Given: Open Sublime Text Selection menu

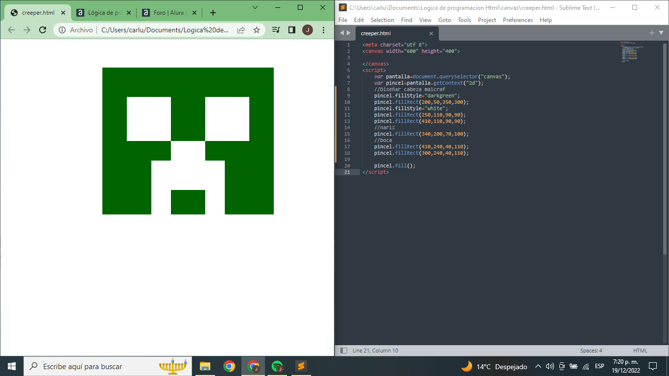Looking at the screenshot, I should (382, 20).
